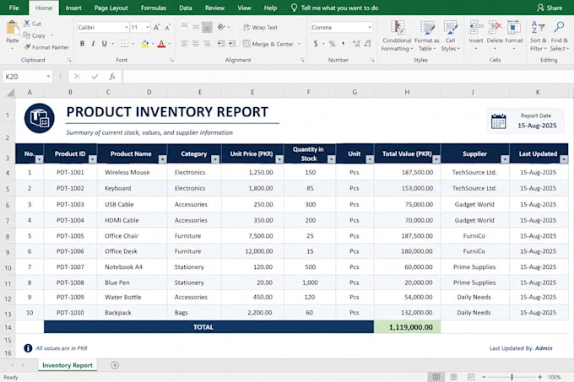Image resolution: width=574 pixels, height=382 pixels.
Task: Click Tell me what you want search
Action: pyautogui.click(x=335, y=8)
